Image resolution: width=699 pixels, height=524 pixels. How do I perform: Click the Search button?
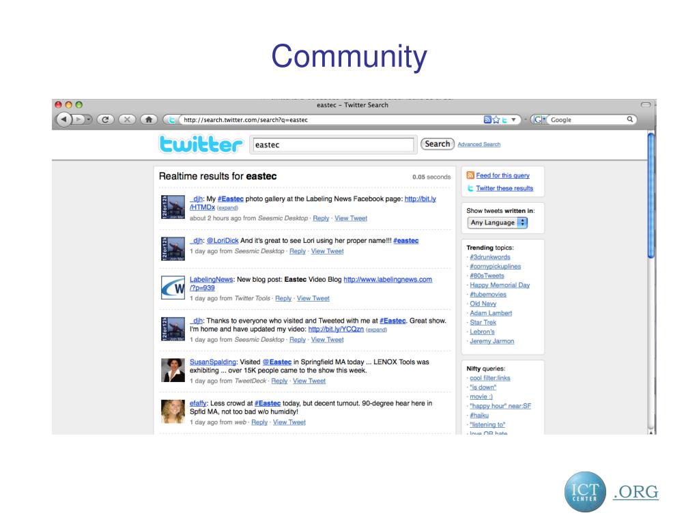438,144
